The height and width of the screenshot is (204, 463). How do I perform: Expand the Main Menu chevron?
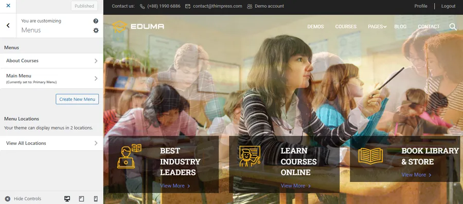[96, 79]
